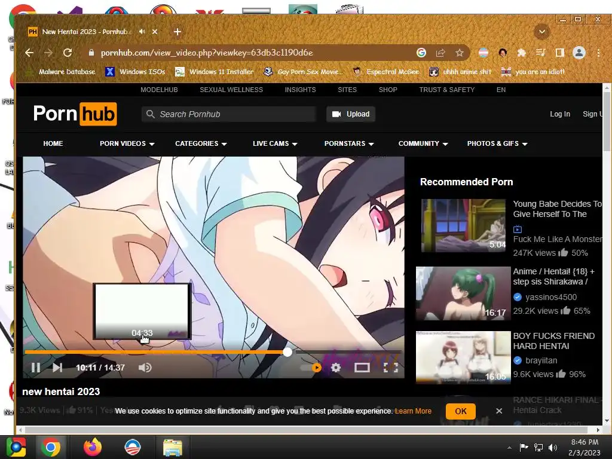612x459 pixels.
Task: Open the Chrome profile avatar menu
Action: coord(579,53)
